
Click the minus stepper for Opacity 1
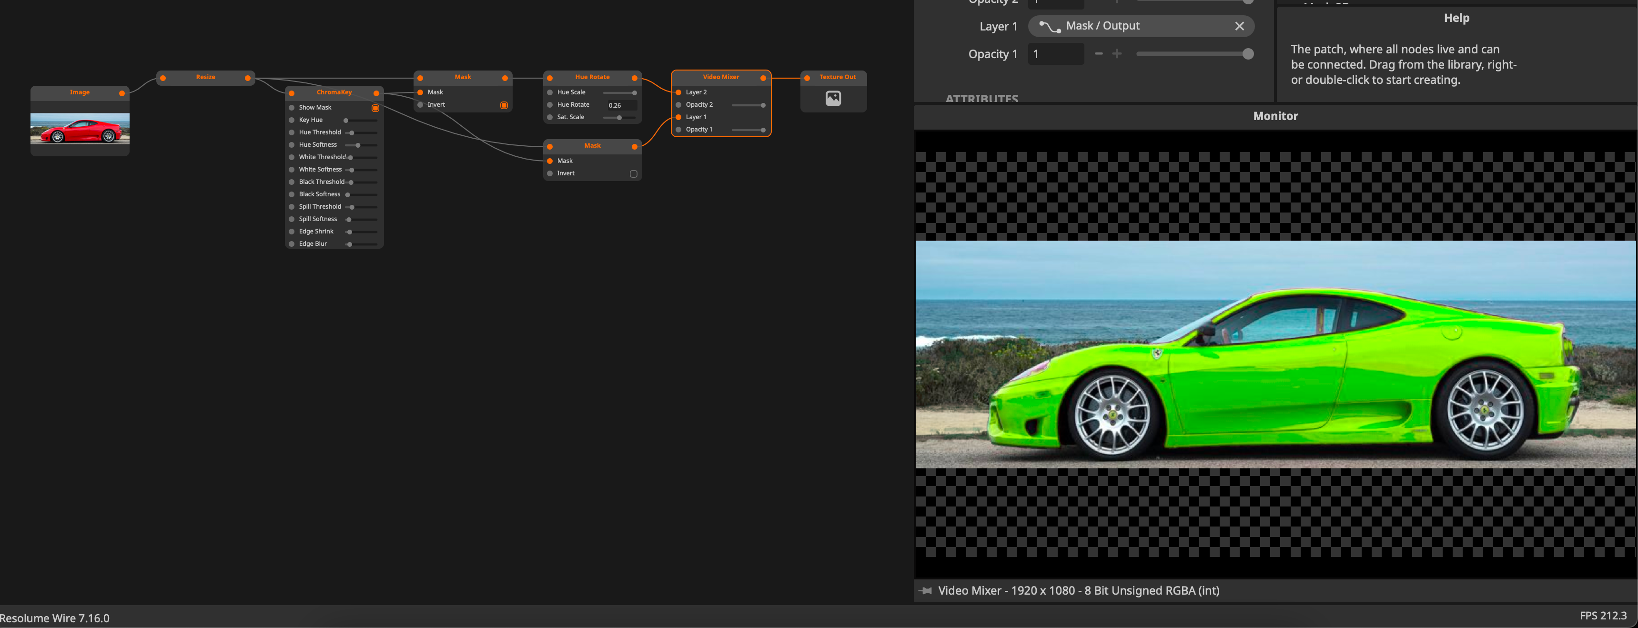pos(1098,54)
